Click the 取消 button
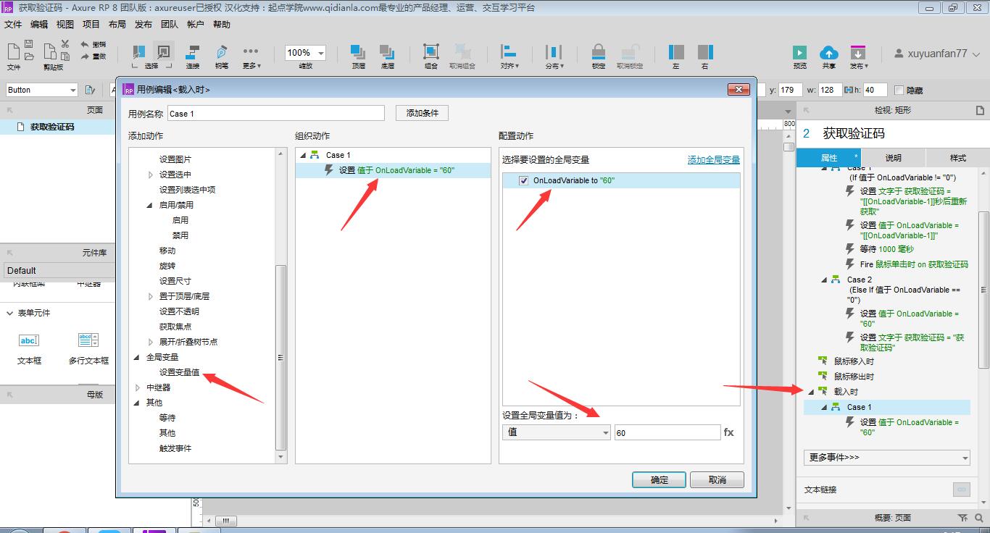 [717, 479]
